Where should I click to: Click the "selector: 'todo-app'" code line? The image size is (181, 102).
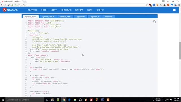39,33
